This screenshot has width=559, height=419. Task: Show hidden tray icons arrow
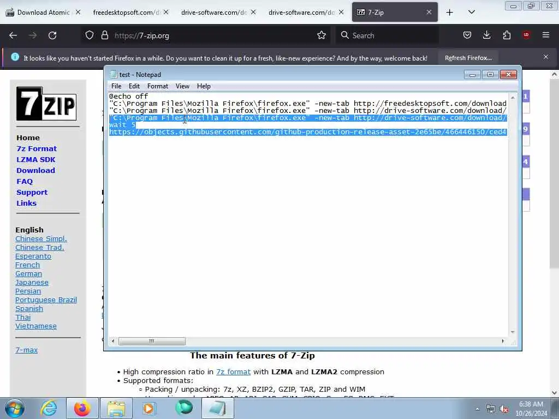point(477,409)
